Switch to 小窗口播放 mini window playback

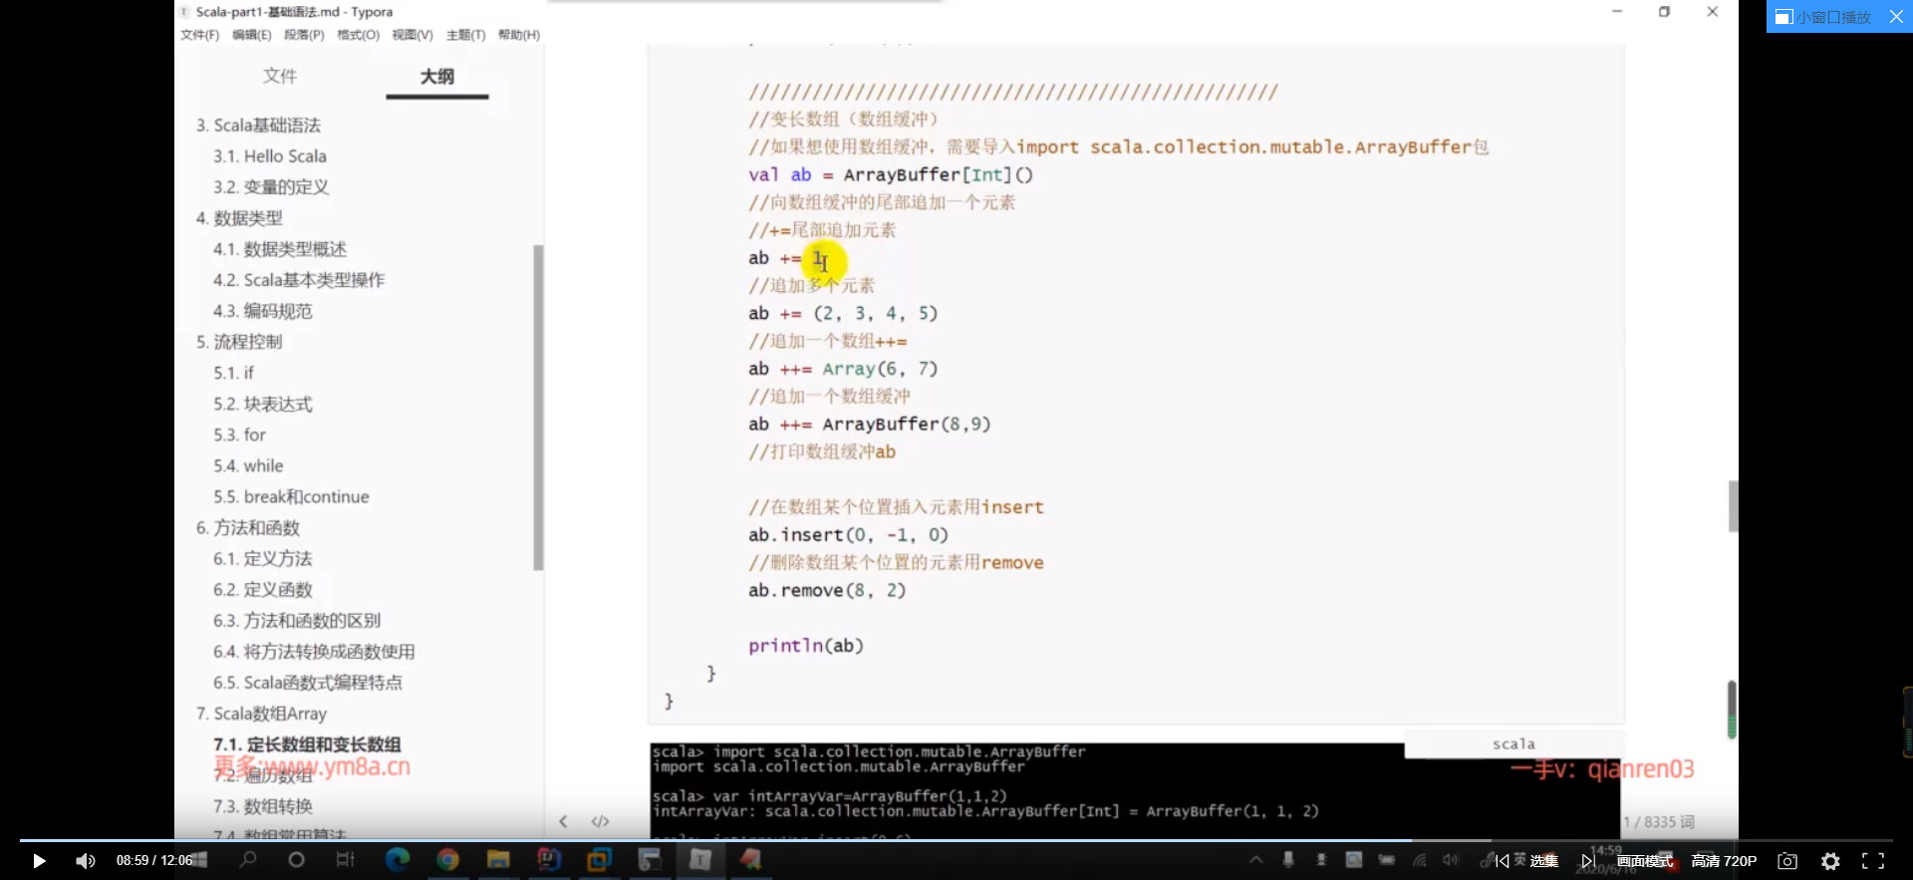[1823, 17]
